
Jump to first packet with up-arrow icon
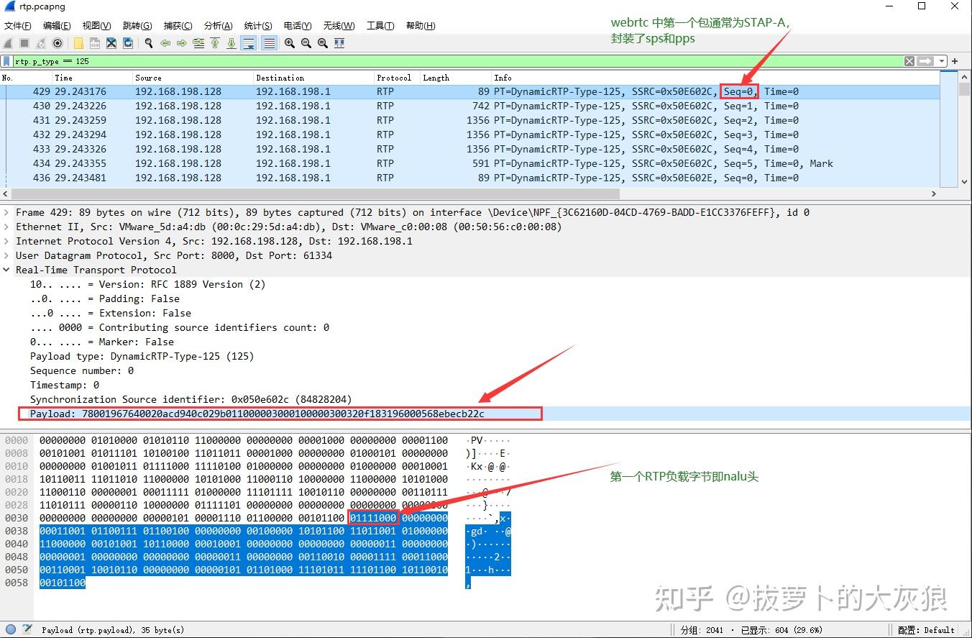coord(215,43)
